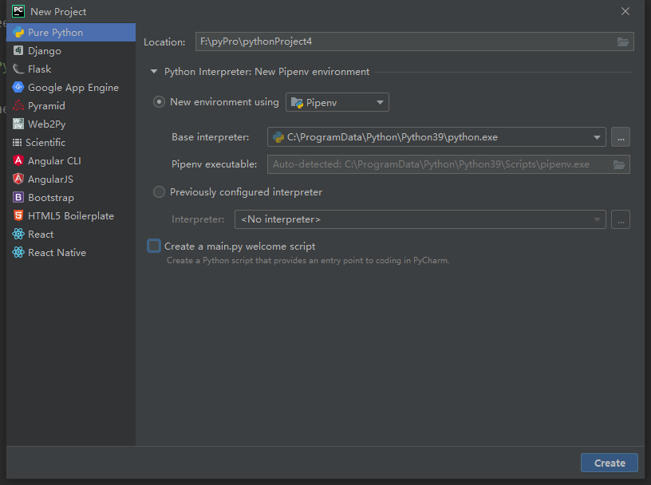Close the New Project dialog
This screenshot has height=485, width=651.
click(625, 11)
